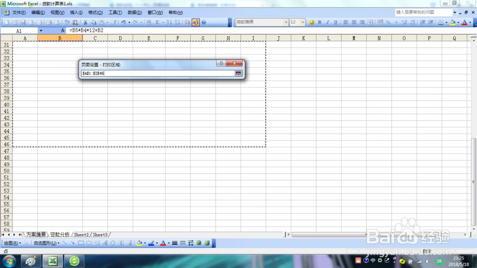This screenshot has width=477, height=268.
Task: Apply percent style to cells
Action: pyautogui.click(x=388, y=22)
